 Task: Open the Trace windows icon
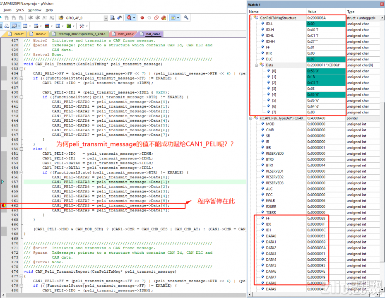click(58, 26)
